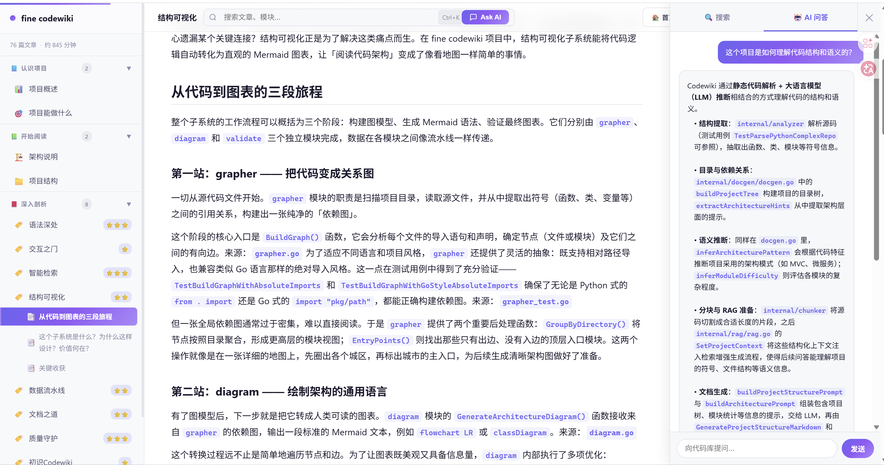Collapse the 深入剖析 section
This screenshot has width=884, height=465.
click(x=129, y=204)
